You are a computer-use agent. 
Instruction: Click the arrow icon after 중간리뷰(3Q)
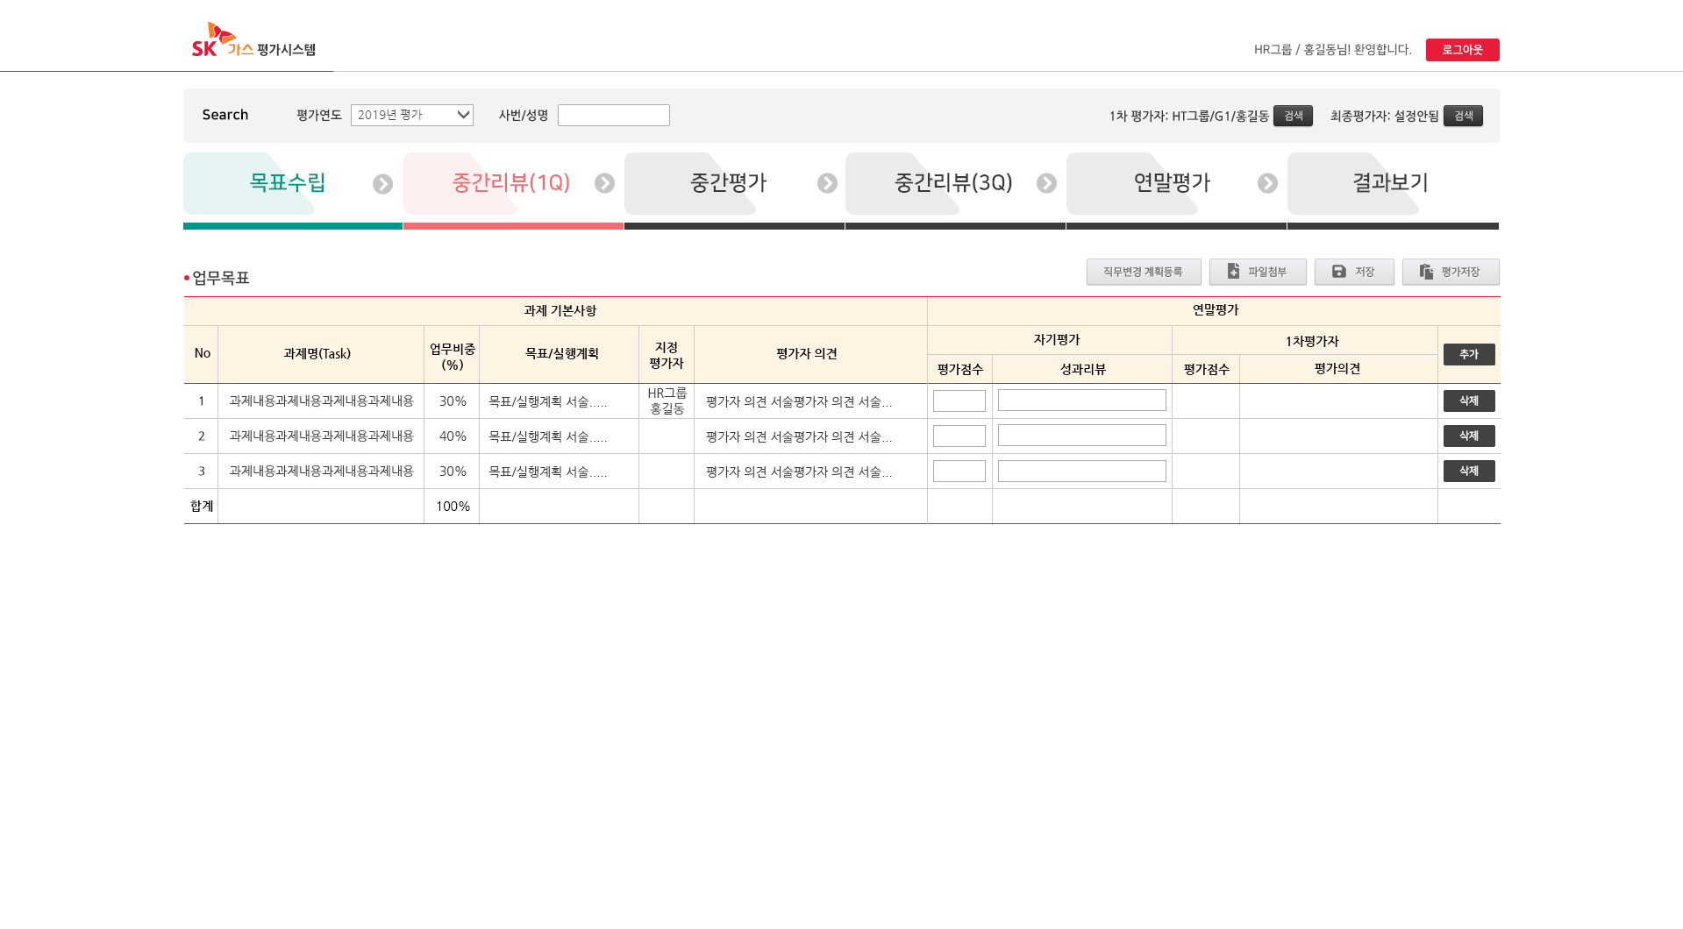click(x=1046, y=183)
